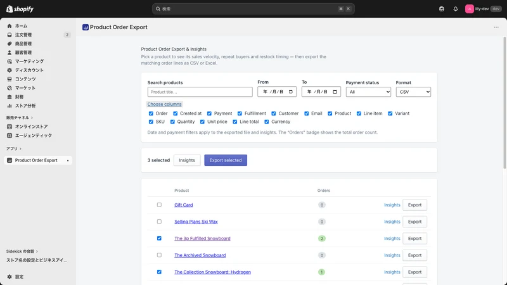Image resolution: width=507 pixels, height=285 pixels.
Task: Toggle the Variant column checkbox
Action: click(x=390, y=113)
